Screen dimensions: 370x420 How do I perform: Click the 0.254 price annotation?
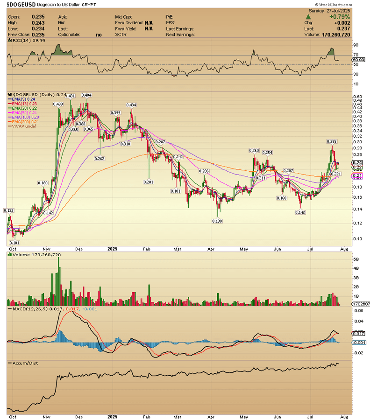click(267, 153)
